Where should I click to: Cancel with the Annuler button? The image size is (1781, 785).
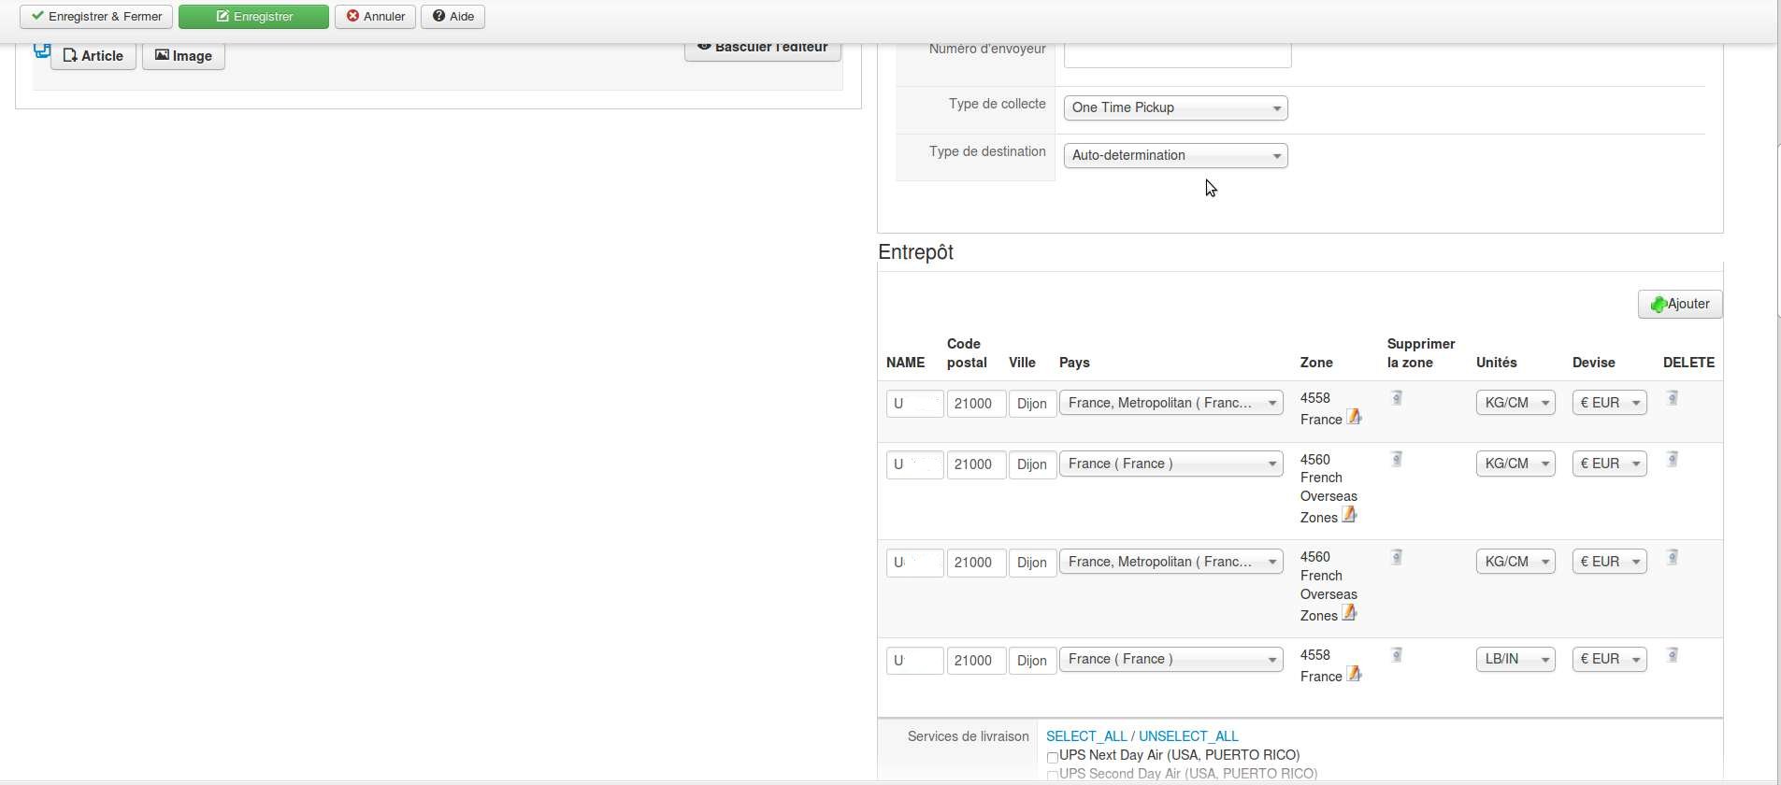(375, 17)
